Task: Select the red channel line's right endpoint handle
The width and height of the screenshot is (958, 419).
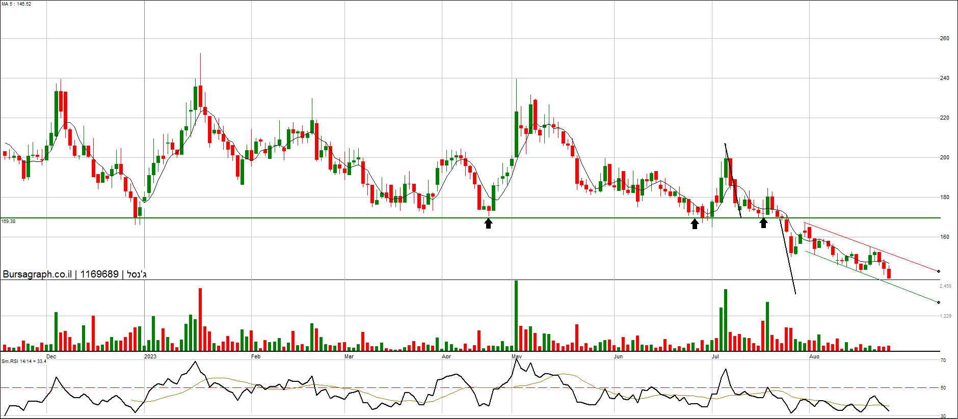Action: (939, 271)
